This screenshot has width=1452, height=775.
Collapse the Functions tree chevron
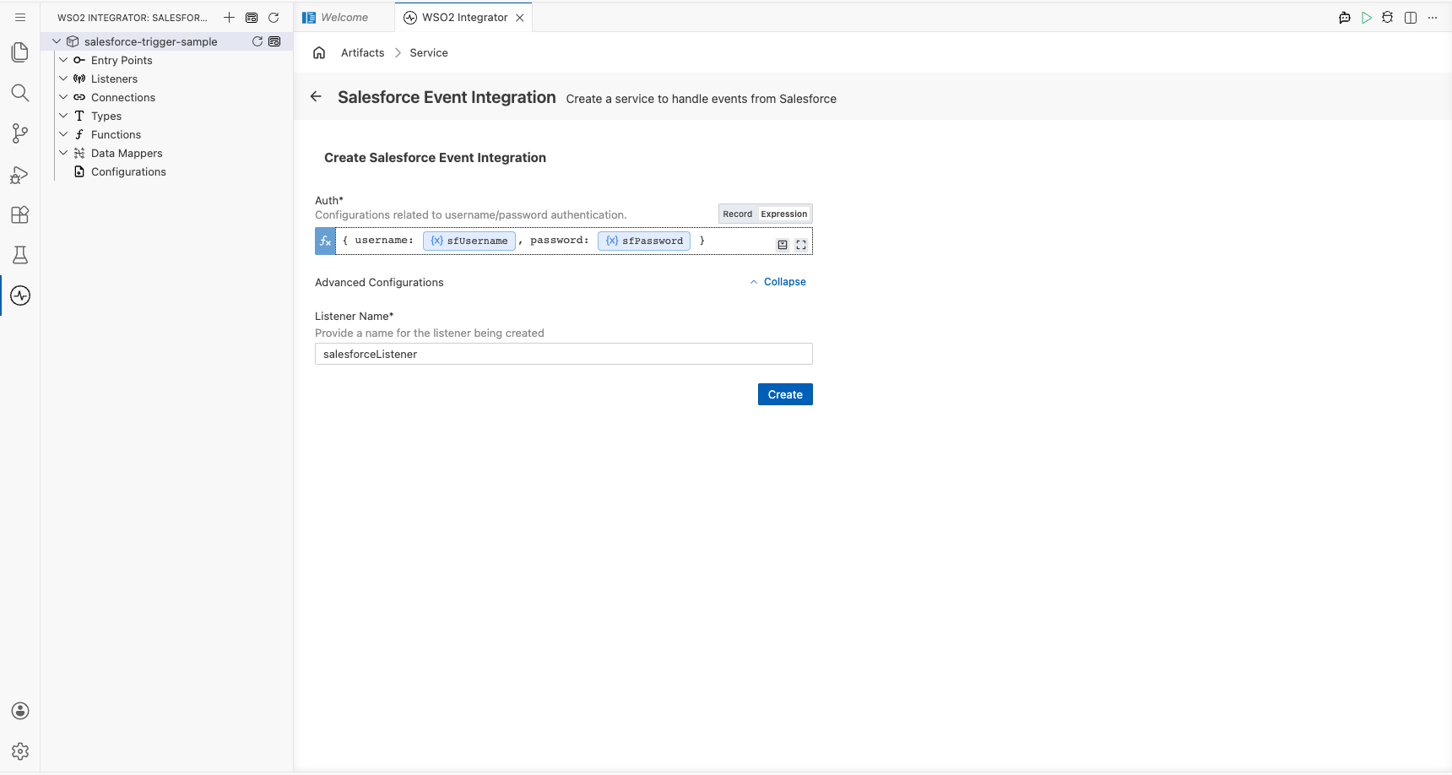pos(63,134)
